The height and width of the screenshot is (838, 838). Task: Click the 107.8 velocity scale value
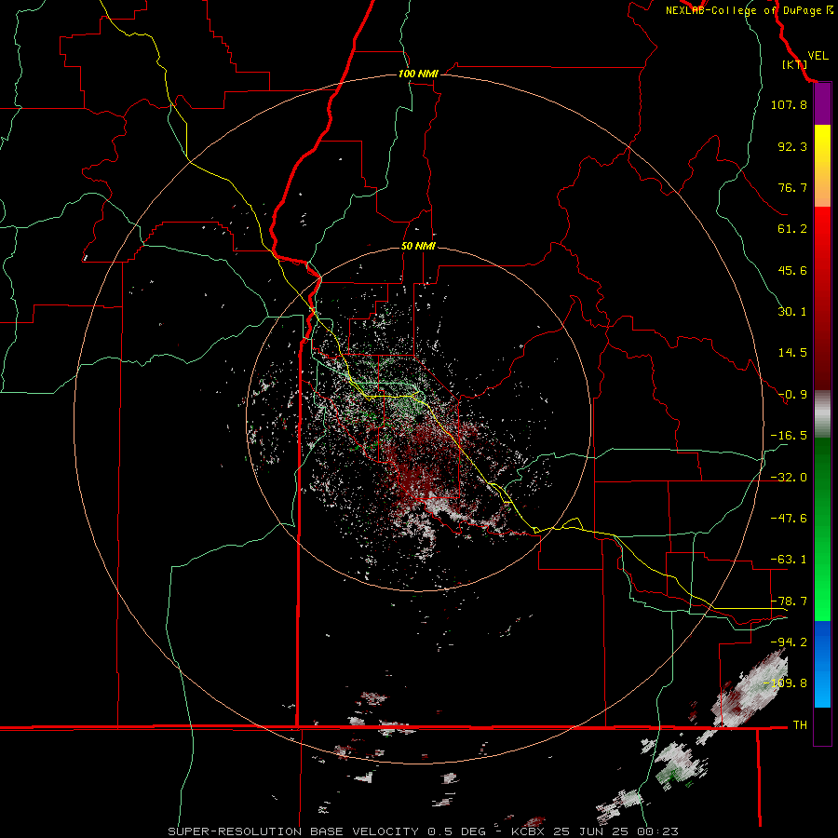(789, 104)
